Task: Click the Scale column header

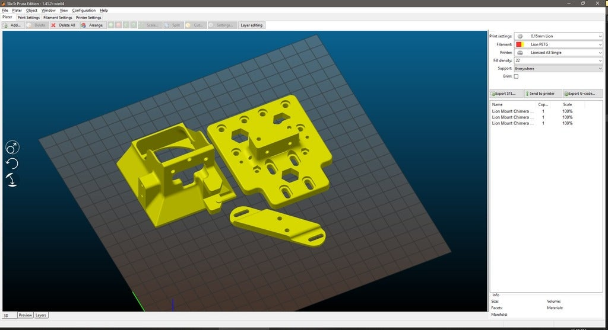Action: point(567,104)
